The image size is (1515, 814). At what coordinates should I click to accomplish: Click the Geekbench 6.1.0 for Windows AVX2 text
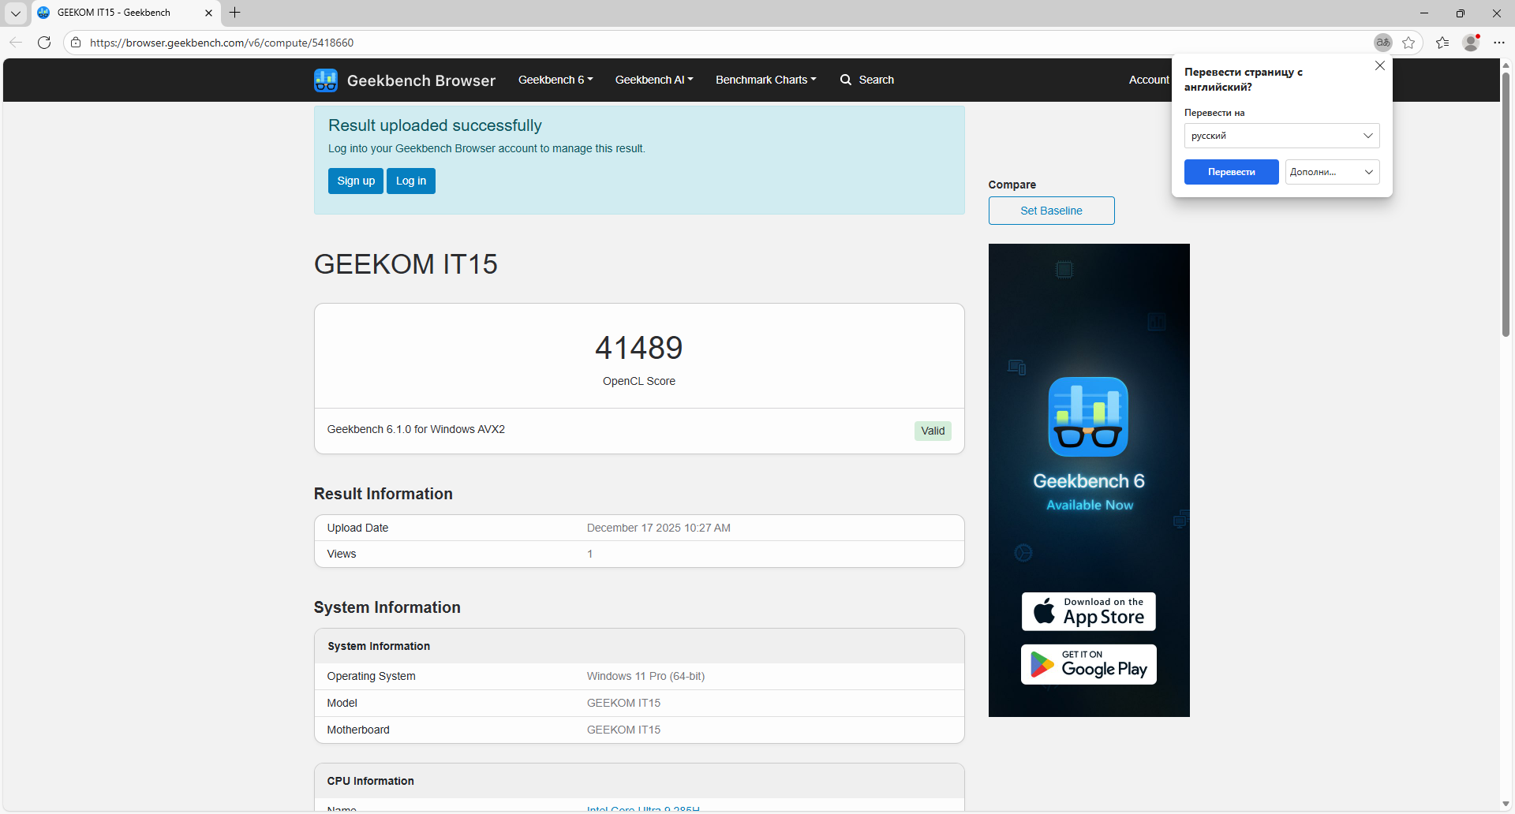tap(416, 429)
